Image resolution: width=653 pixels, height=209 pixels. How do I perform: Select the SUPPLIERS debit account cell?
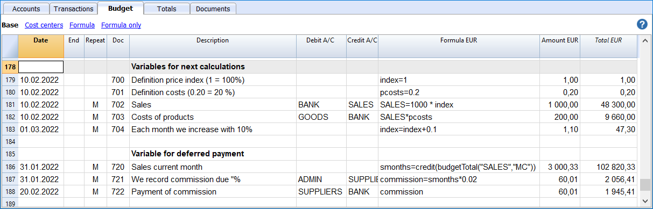pyautogui.click(x=321, y=192)
